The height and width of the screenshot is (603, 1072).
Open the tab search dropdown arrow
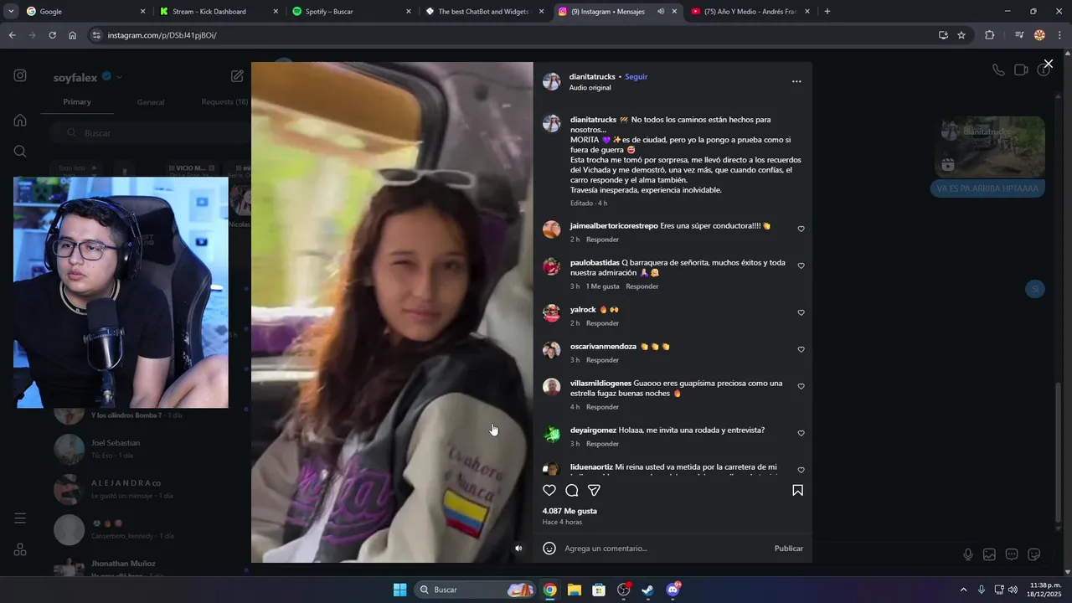[11, 12]
